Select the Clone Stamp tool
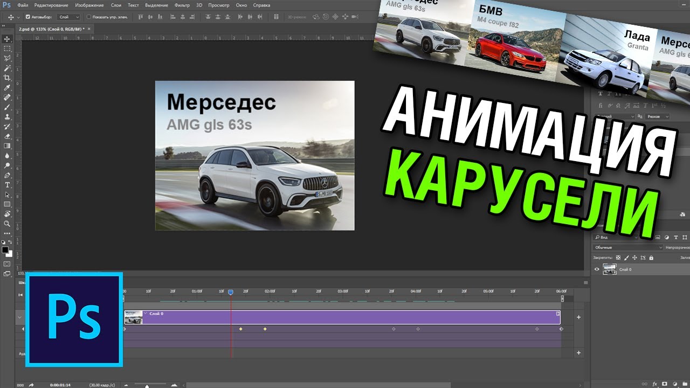This screenshot has height=388, width=690. [7, 116]
